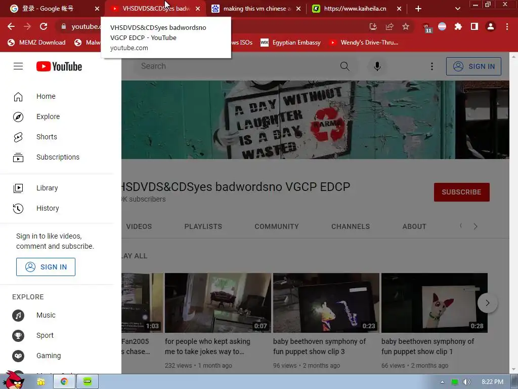
Task: Show next videos with carousel arrow
Action: pyautogui.click(x=487, y=303)
